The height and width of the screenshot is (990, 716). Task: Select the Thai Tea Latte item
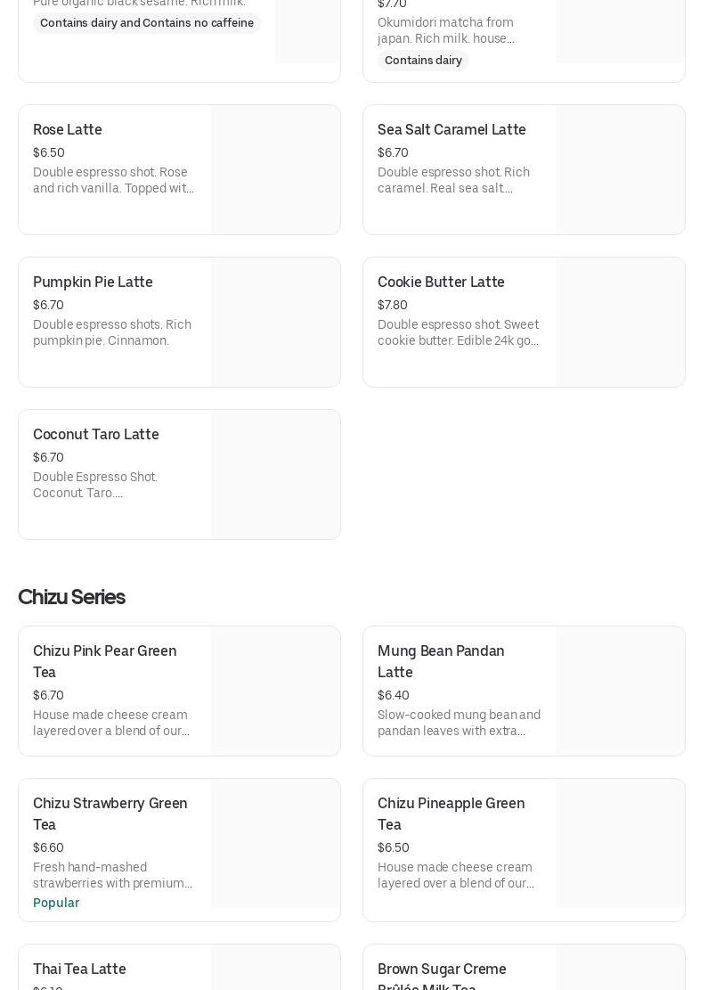click(79, 970)
